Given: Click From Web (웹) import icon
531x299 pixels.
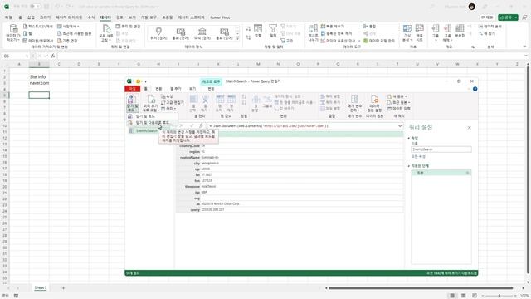Looking at the screenshot, I should (26, 33).
